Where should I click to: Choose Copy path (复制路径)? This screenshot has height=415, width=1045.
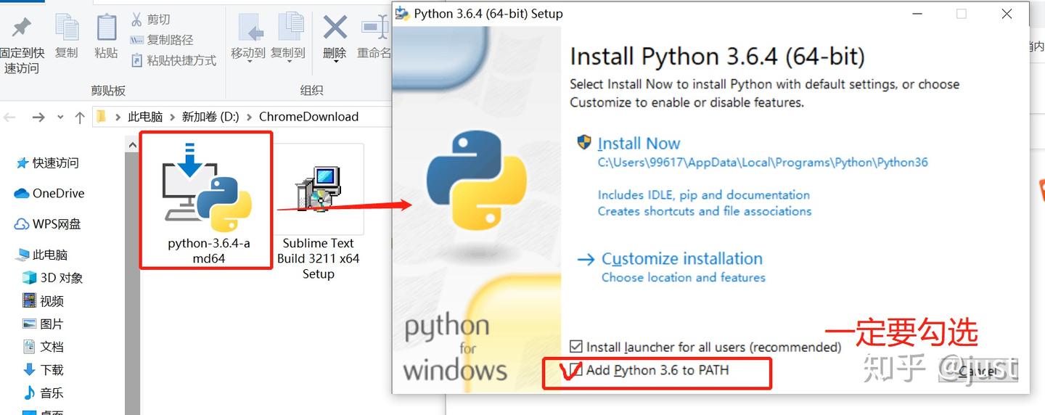tap(161, 40)
